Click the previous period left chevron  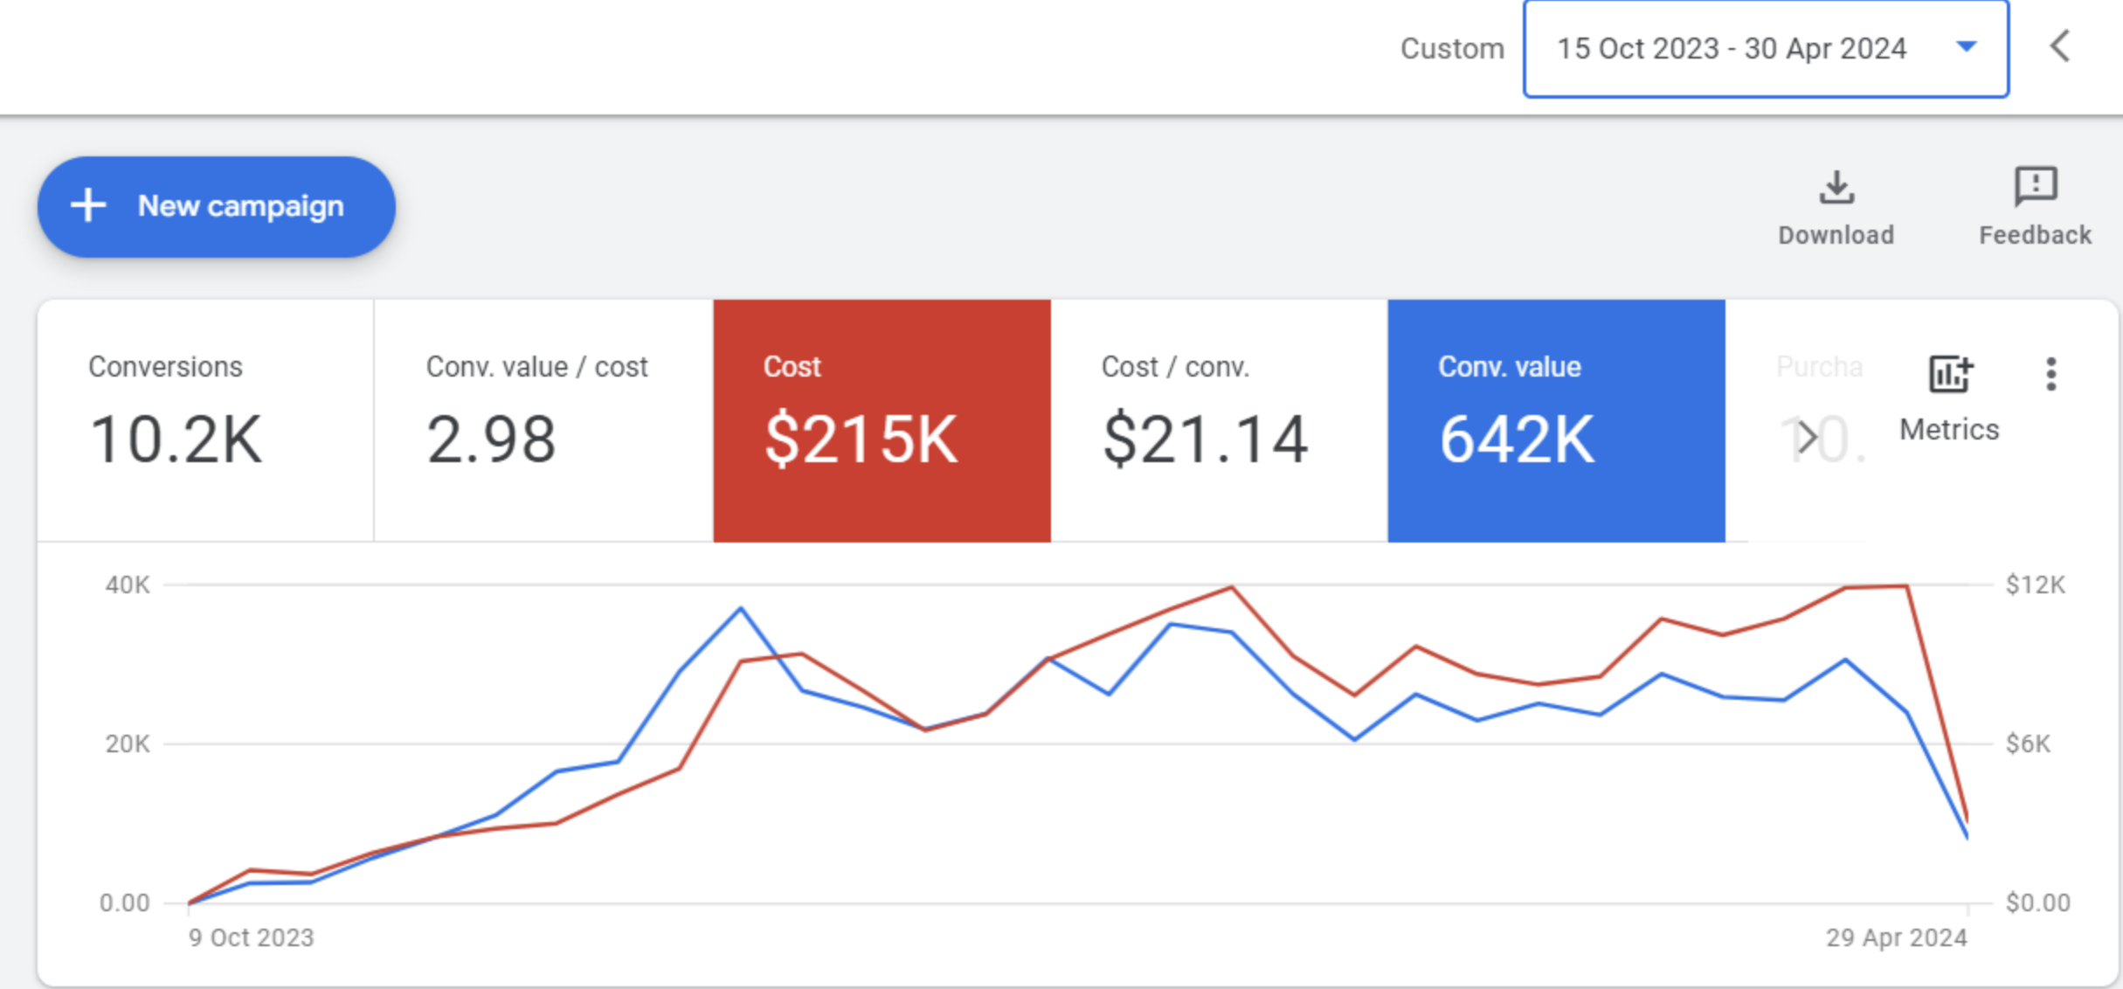tap(2059, 46)
